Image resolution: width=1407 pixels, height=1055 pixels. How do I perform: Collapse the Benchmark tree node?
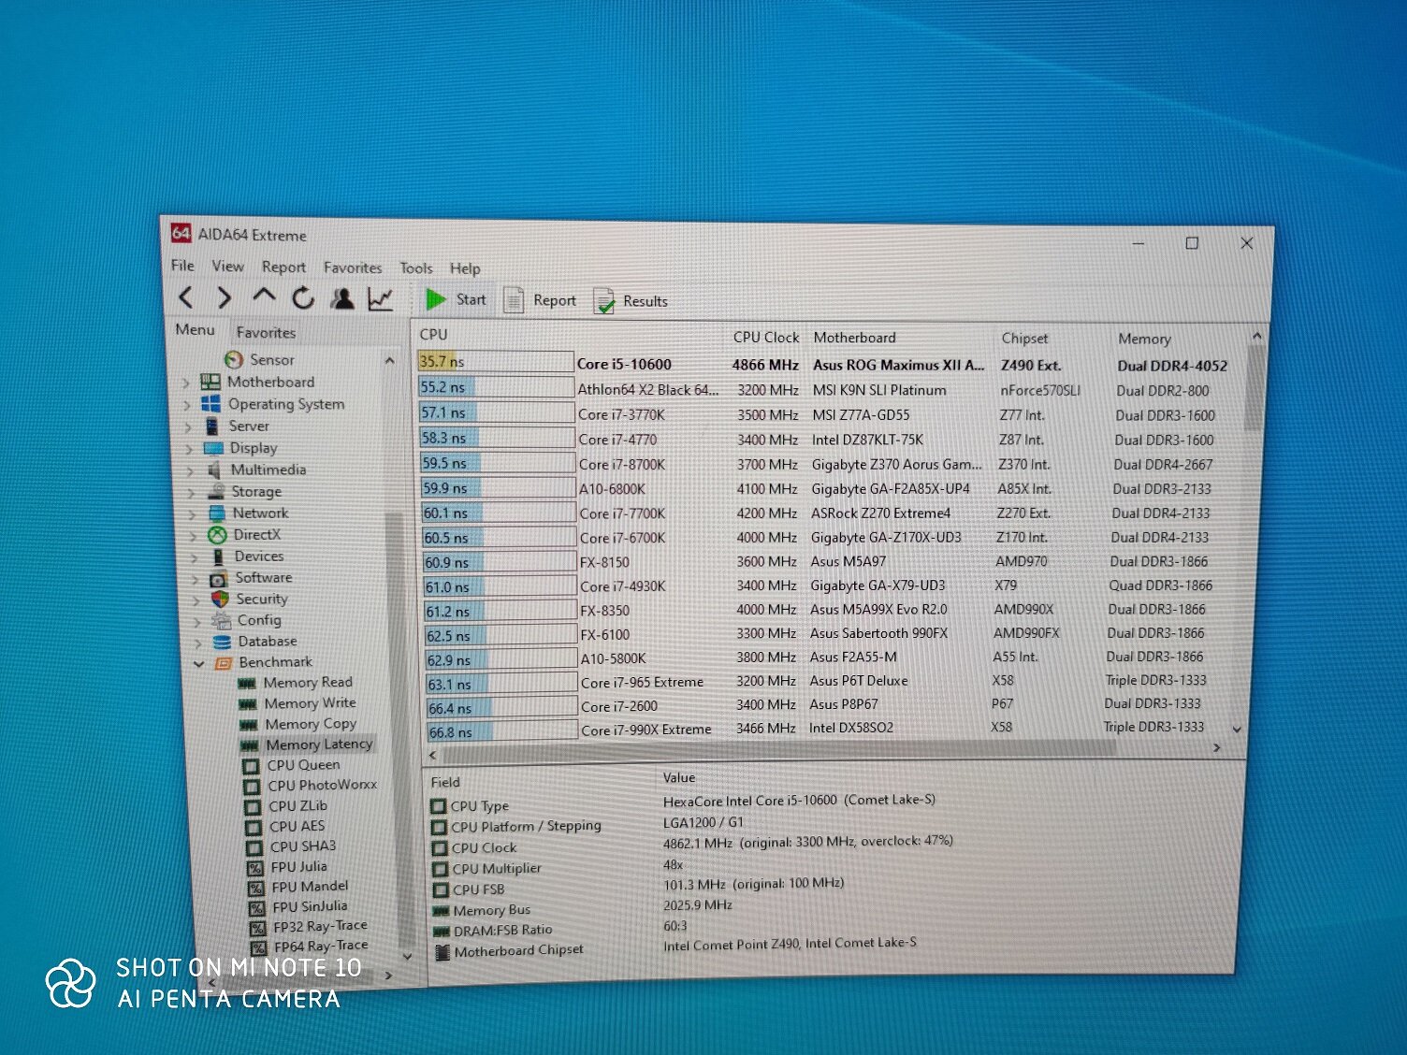[x=198, y=663]
